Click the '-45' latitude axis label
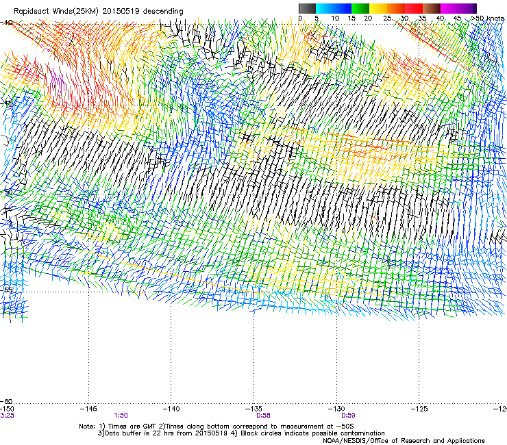 point(6,103)
